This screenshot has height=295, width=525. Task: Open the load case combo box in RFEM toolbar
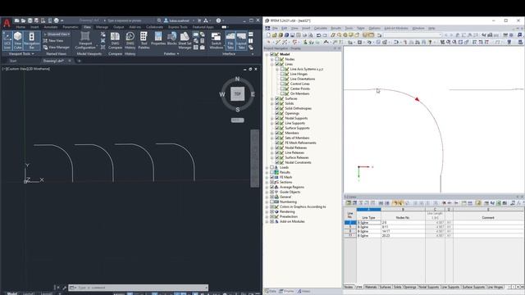click(413, 34)
